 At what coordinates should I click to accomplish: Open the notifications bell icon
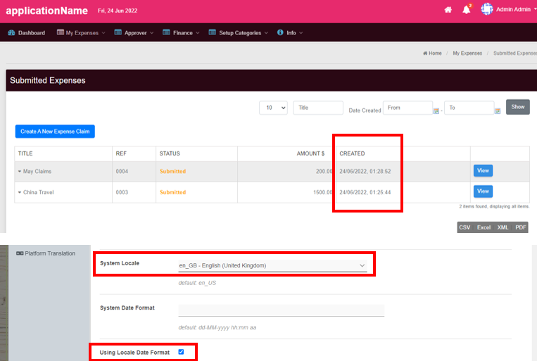467,10
